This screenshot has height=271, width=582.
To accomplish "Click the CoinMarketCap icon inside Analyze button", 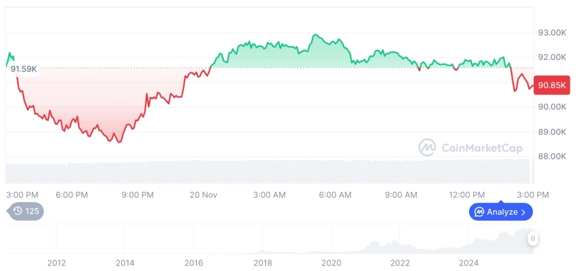I will click(x=479, y=212).
